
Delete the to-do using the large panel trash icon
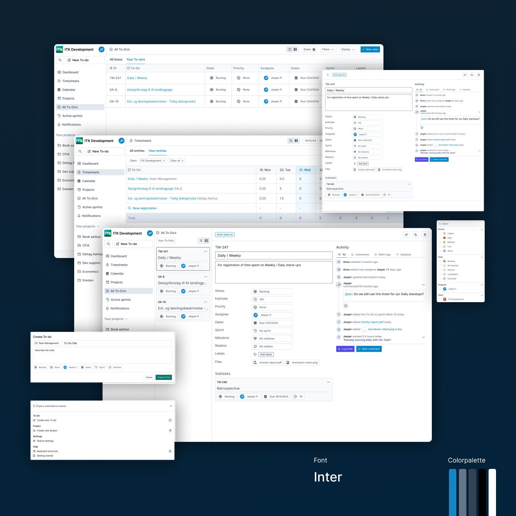425,235
